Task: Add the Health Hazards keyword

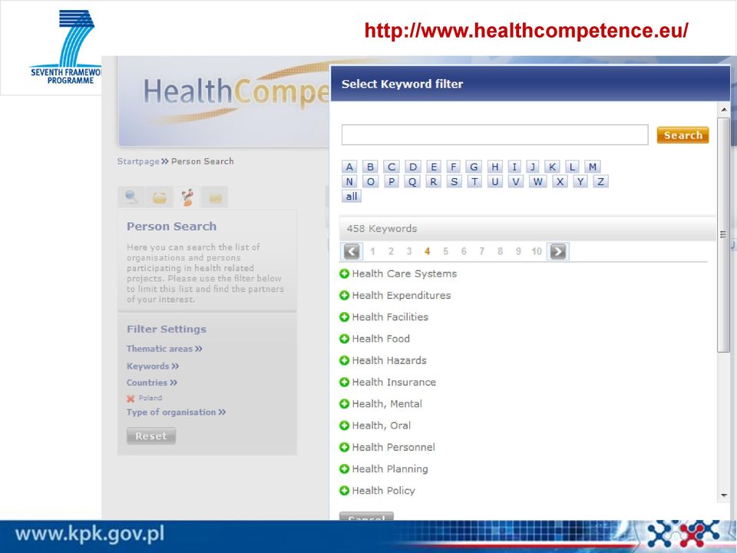Action: tap(344, 360)
